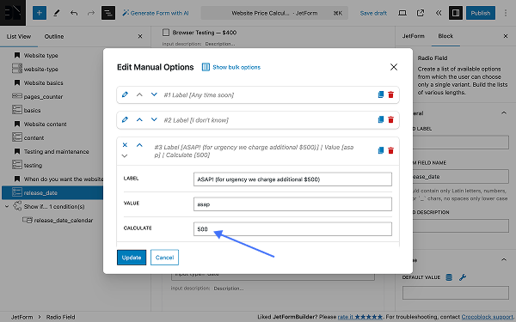Click Cancel in the dialog
Screen dimensions: 516x322
(x=164, y=258)
